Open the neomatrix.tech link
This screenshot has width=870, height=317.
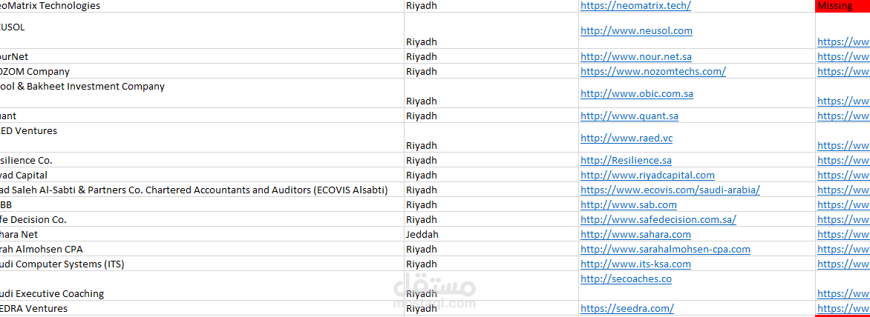[636, 5]
